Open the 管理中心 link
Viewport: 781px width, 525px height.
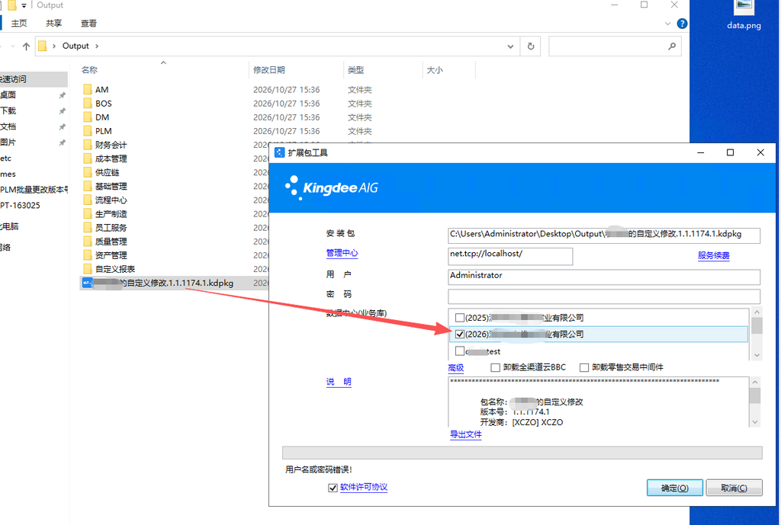coord(342,253)
